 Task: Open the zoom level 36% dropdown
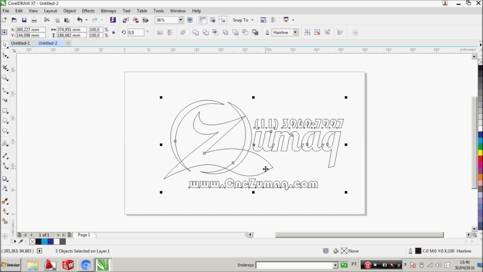pos(181,20)
